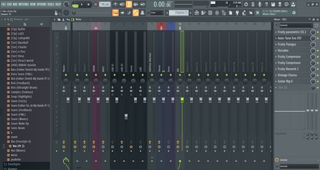Open the ADD menu
Screen dimensions: 320x170
[x=15, y=4]
